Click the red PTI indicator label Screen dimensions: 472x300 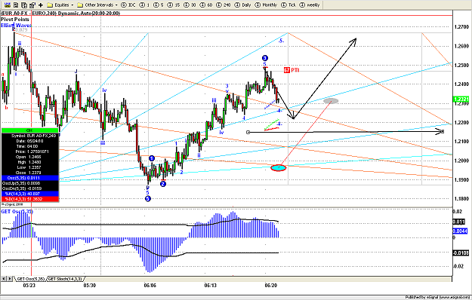tap(292, 70)
